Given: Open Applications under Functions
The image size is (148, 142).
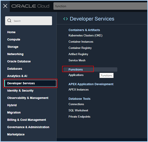Looking at the screenshot, I should pyautogui.click(x=76, y=75).
